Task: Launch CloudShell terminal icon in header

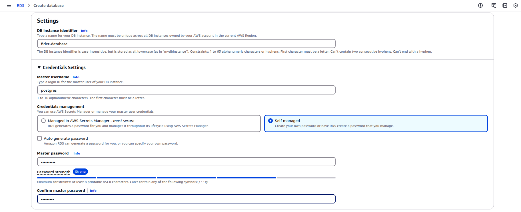Action: (494, 5)
